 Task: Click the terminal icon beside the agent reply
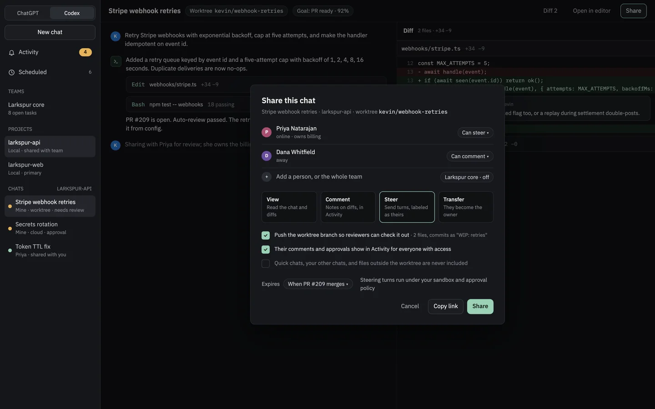[x=116, y=61]
